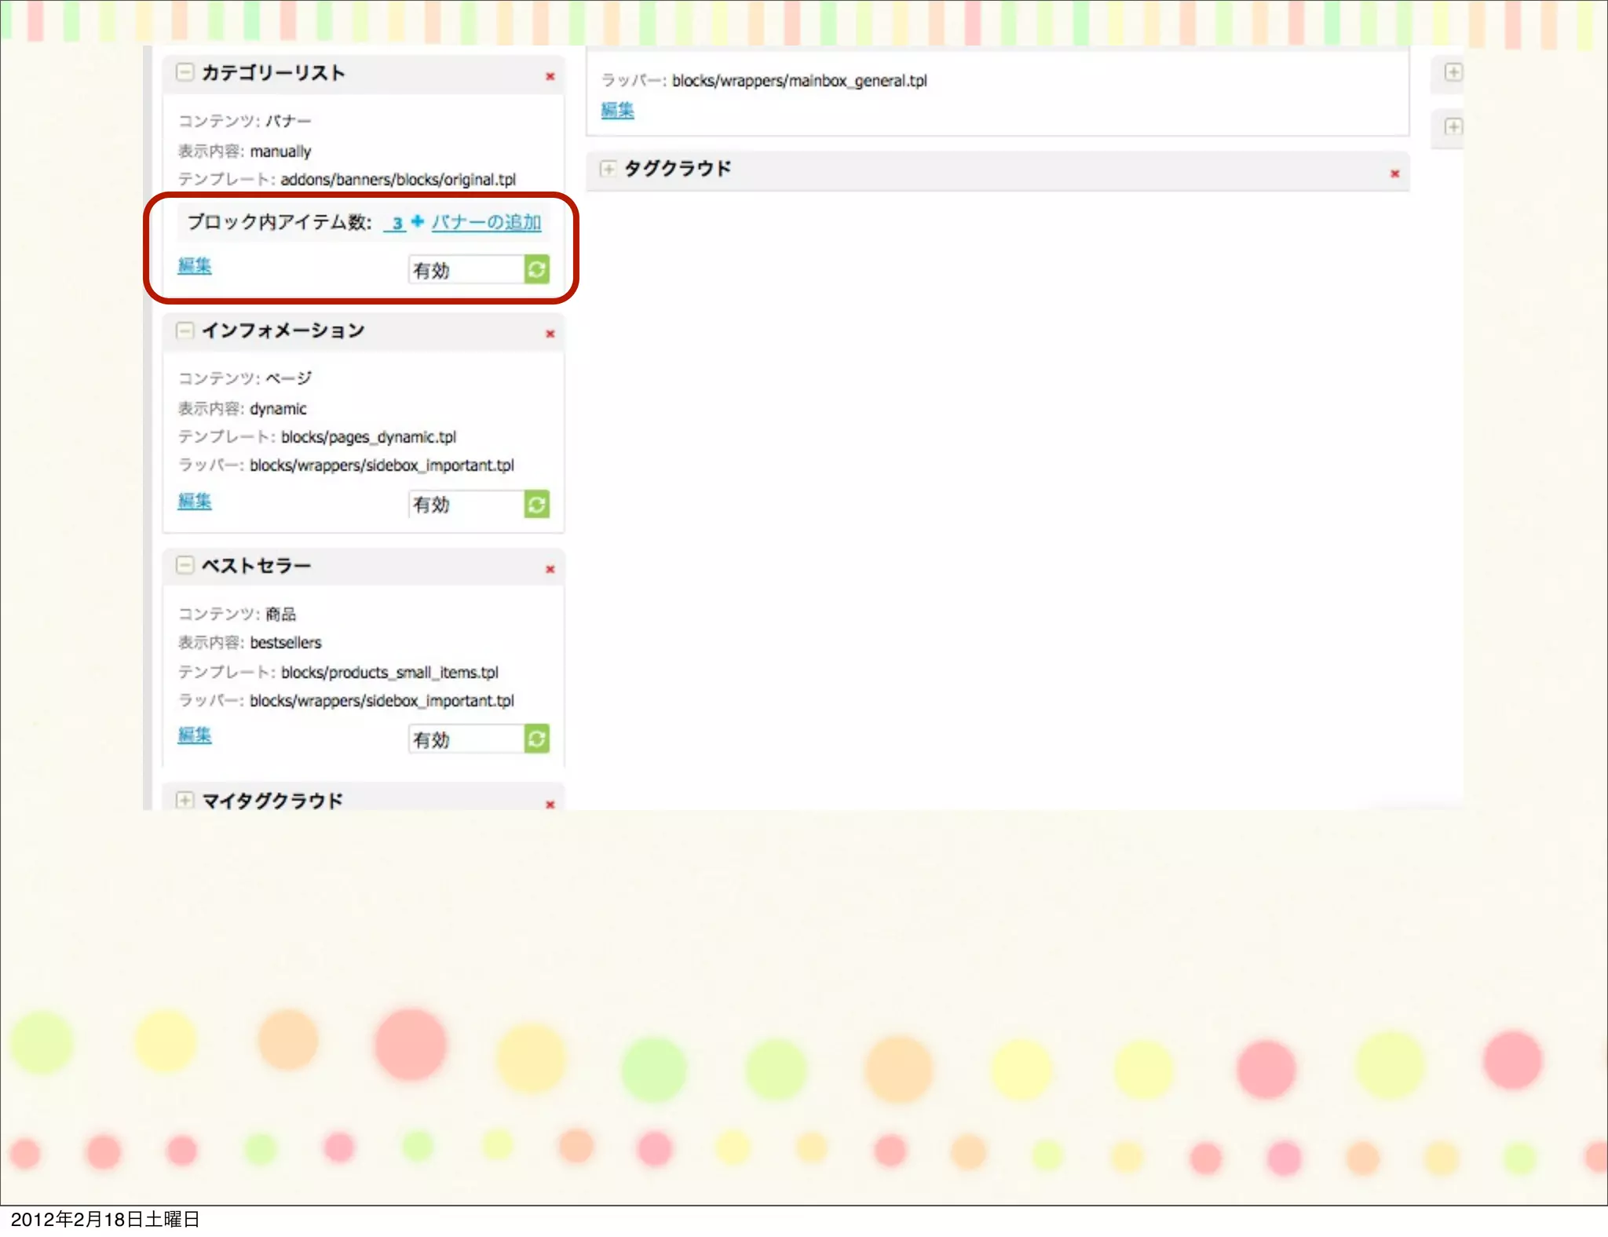Click green refresh icon in ベストセラー block
1608x1237 pixels.
click(537, 739)
